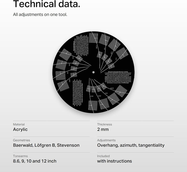Click the top alignment grid on the disc
This screenshot has width=187, height=172.
point(94,38)
